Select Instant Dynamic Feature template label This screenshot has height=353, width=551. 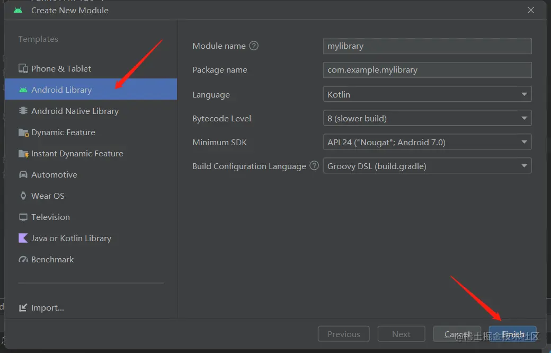77,154
